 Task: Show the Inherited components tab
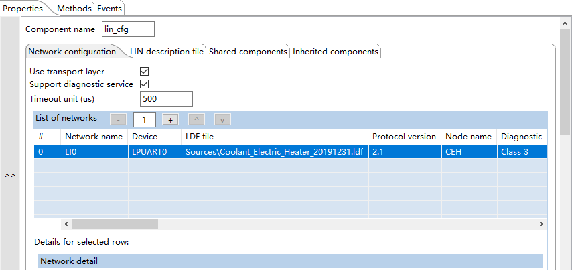pyautogui.click(x=335, y=52)
